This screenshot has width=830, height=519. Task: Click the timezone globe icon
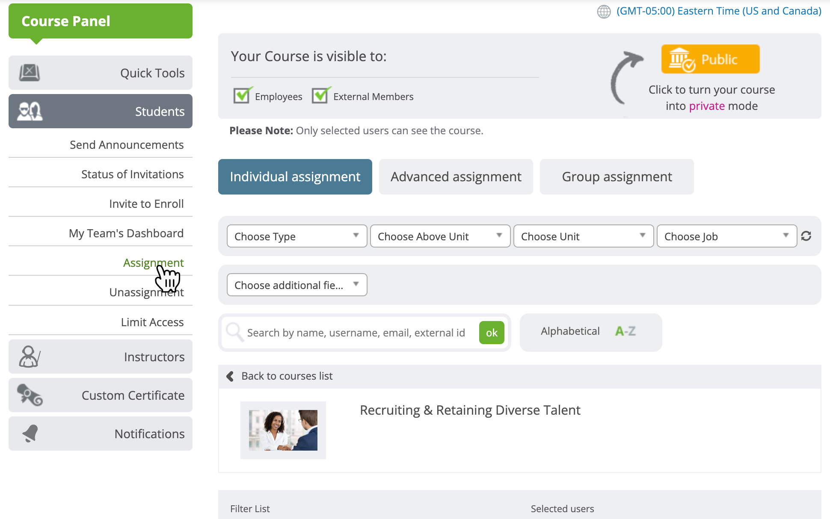[604, 12]
